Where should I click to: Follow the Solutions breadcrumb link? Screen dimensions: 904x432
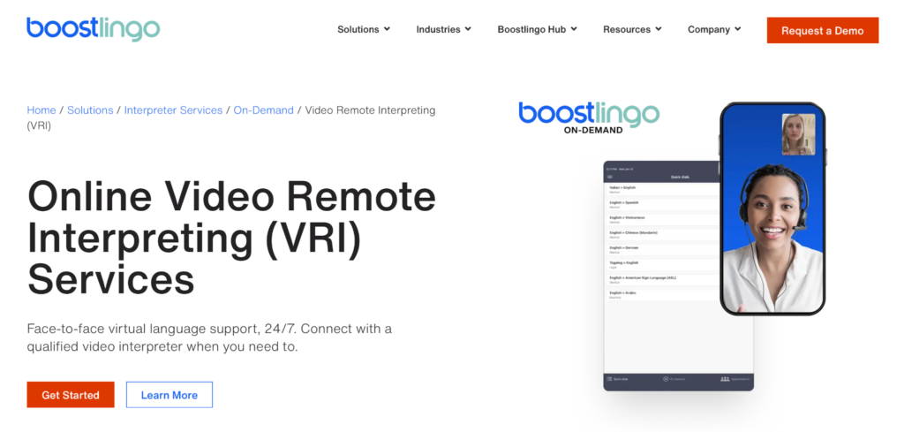click(x=90, y=110)
